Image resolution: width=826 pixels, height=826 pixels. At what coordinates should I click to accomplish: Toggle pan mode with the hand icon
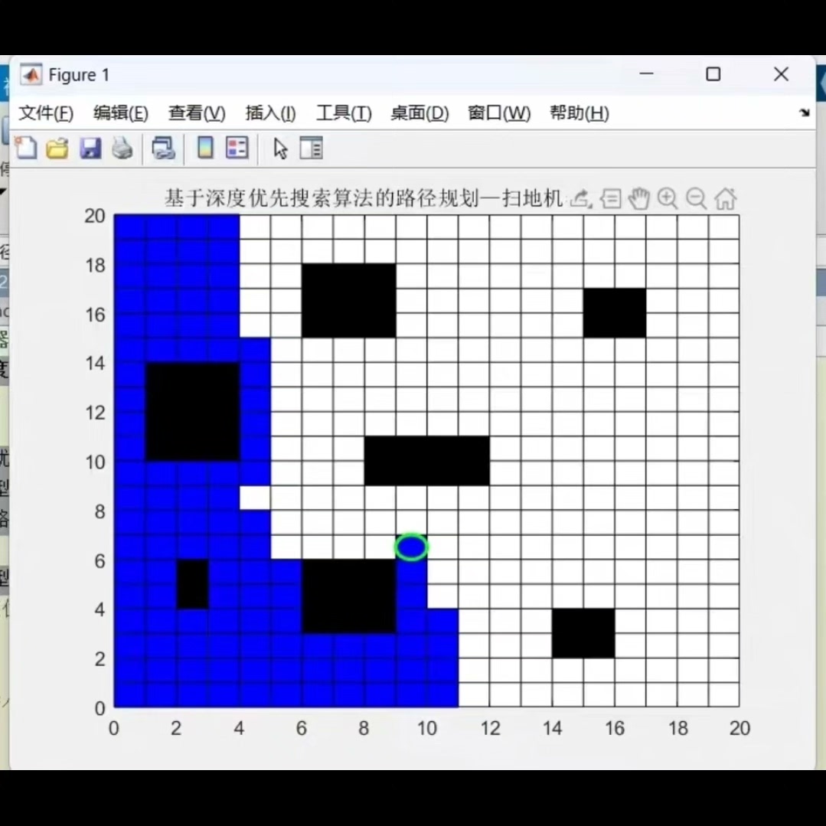[638, 198]
